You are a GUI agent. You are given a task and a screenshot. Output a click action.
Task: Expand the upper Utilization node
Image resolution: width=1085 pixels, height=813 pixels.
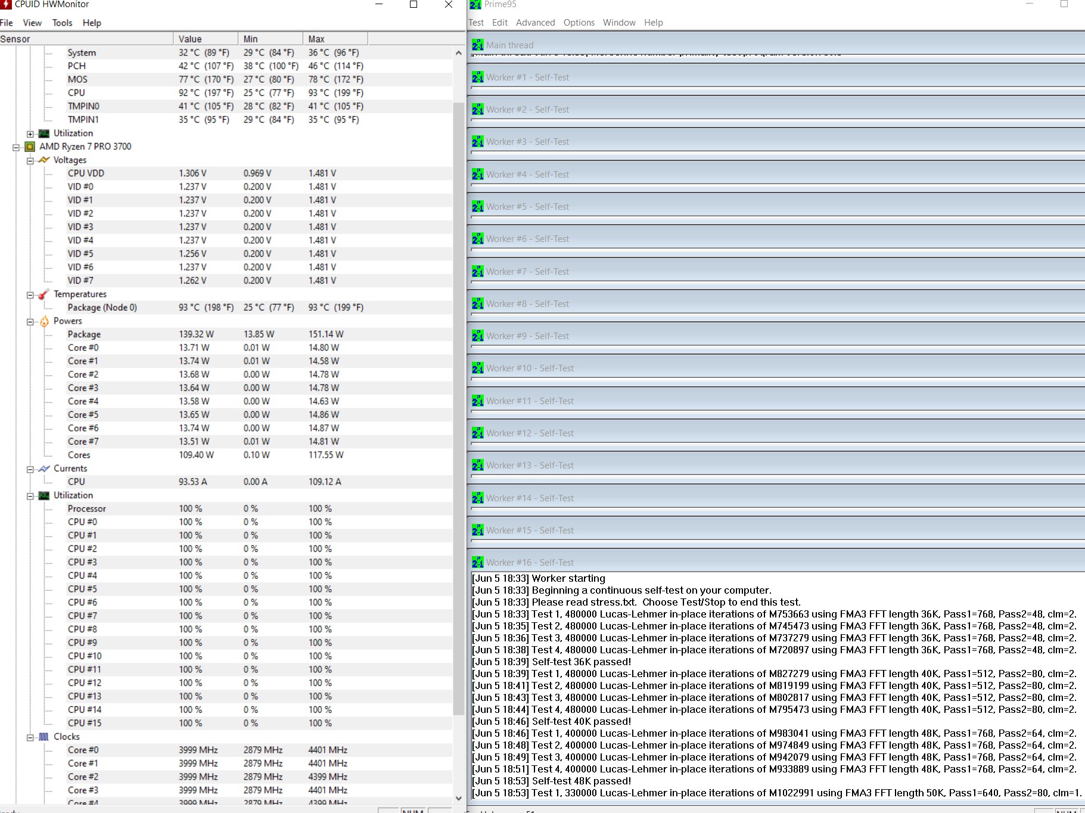coord(30,134)
